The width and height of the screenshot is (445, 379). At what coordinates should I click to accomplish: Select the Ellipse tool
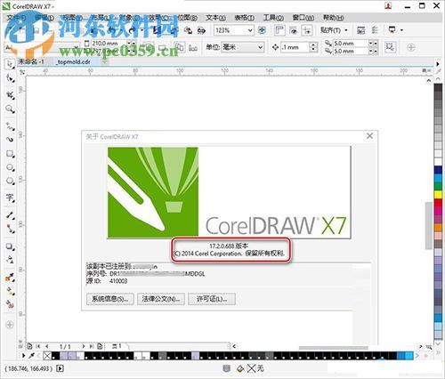(10, 167)
